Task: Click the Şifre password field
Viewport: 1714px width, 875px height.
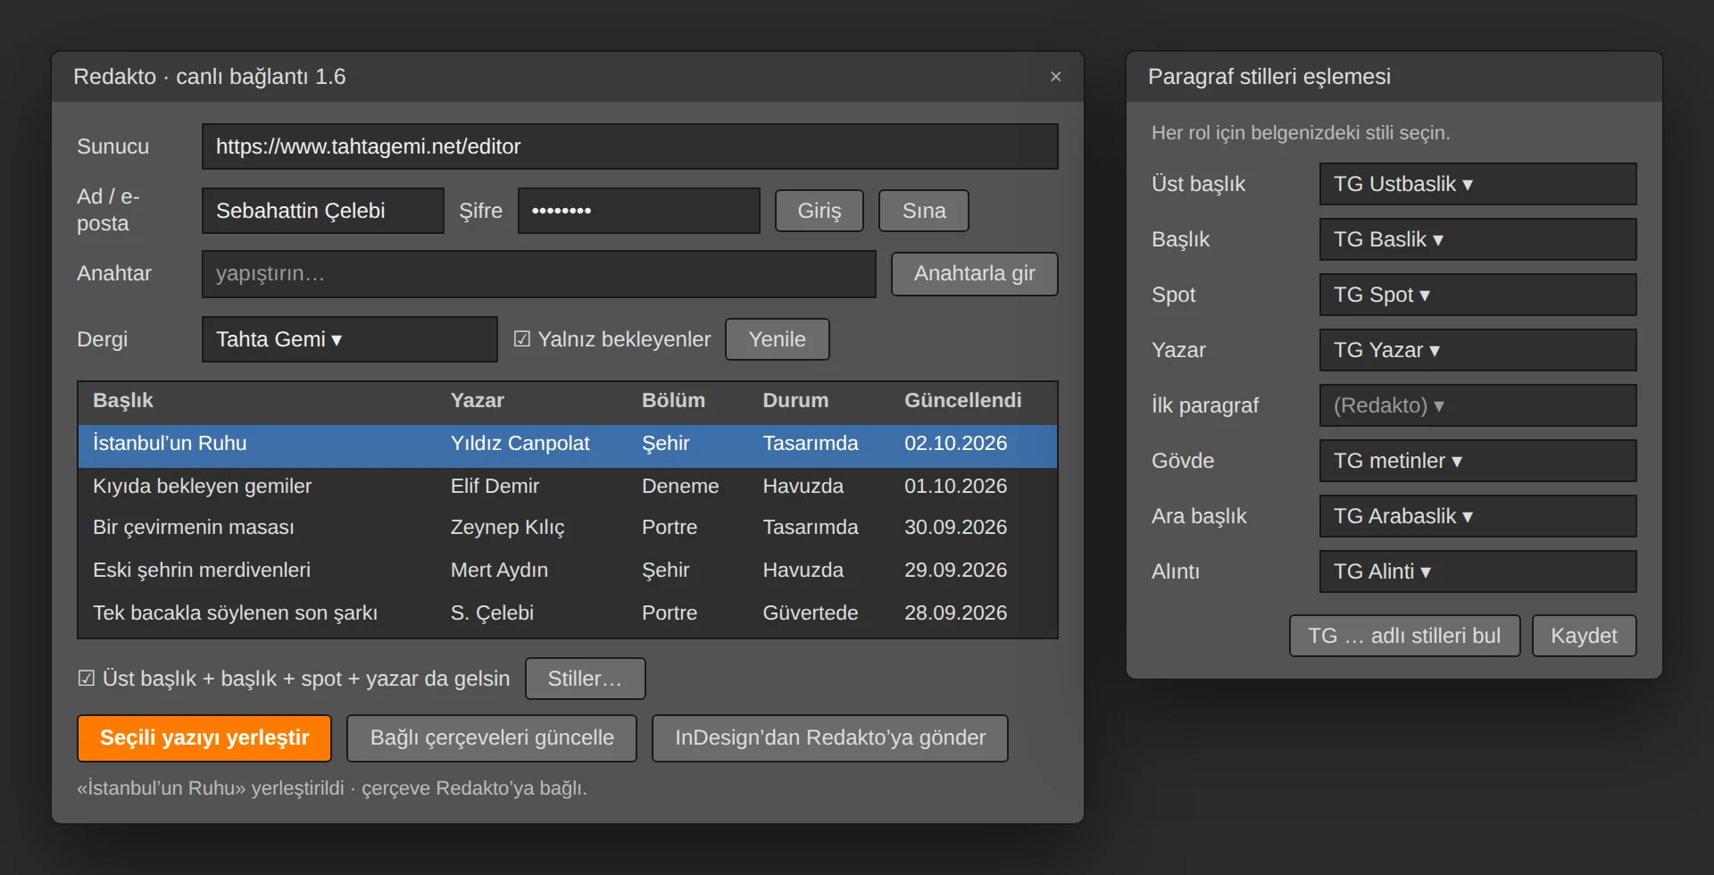Action: point(639,211)
